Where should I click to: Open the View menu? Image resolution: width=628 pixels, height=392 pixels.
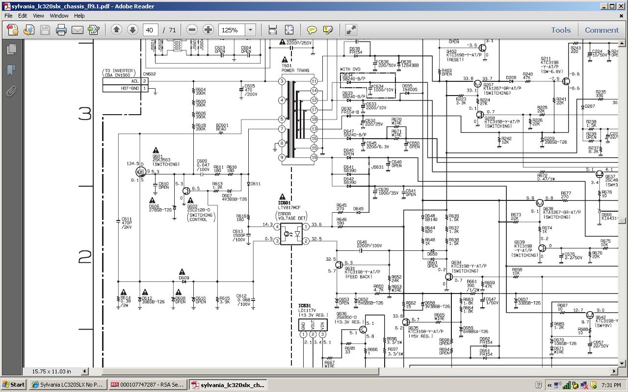[x=38, y=16]
